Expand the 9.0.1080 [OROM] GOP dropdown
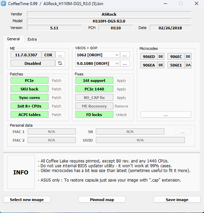204x213 pixels. click(x=98, y=63)
